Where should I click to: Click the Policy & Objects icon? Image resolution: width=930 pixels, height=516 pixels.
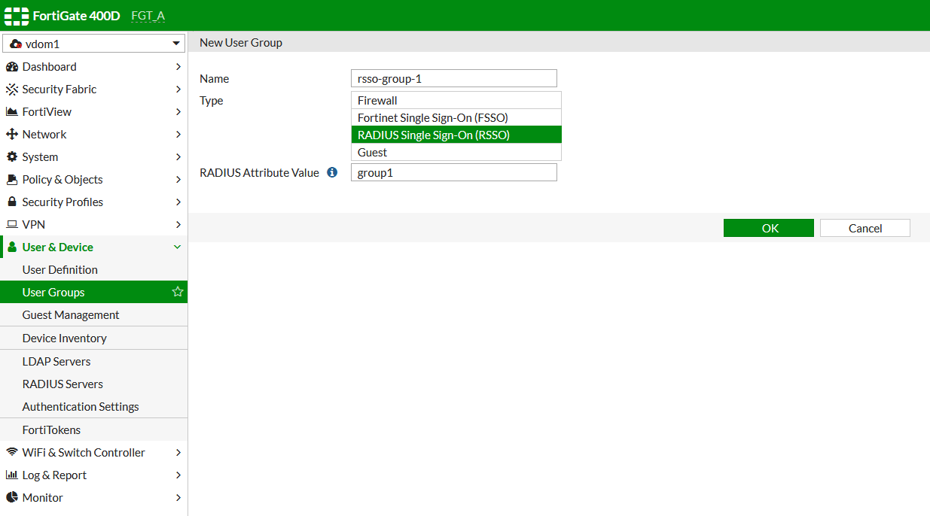point(11,180)
